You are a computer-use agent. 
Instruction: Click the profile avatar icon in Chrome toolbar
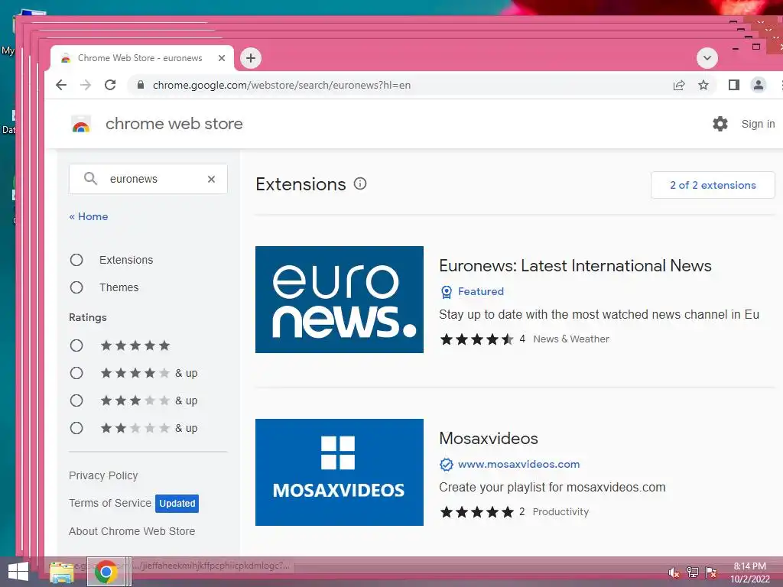758,85
